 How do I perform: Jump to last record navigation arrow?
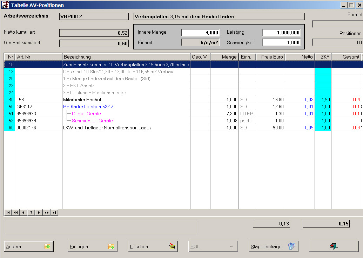[x=54, y=212]
